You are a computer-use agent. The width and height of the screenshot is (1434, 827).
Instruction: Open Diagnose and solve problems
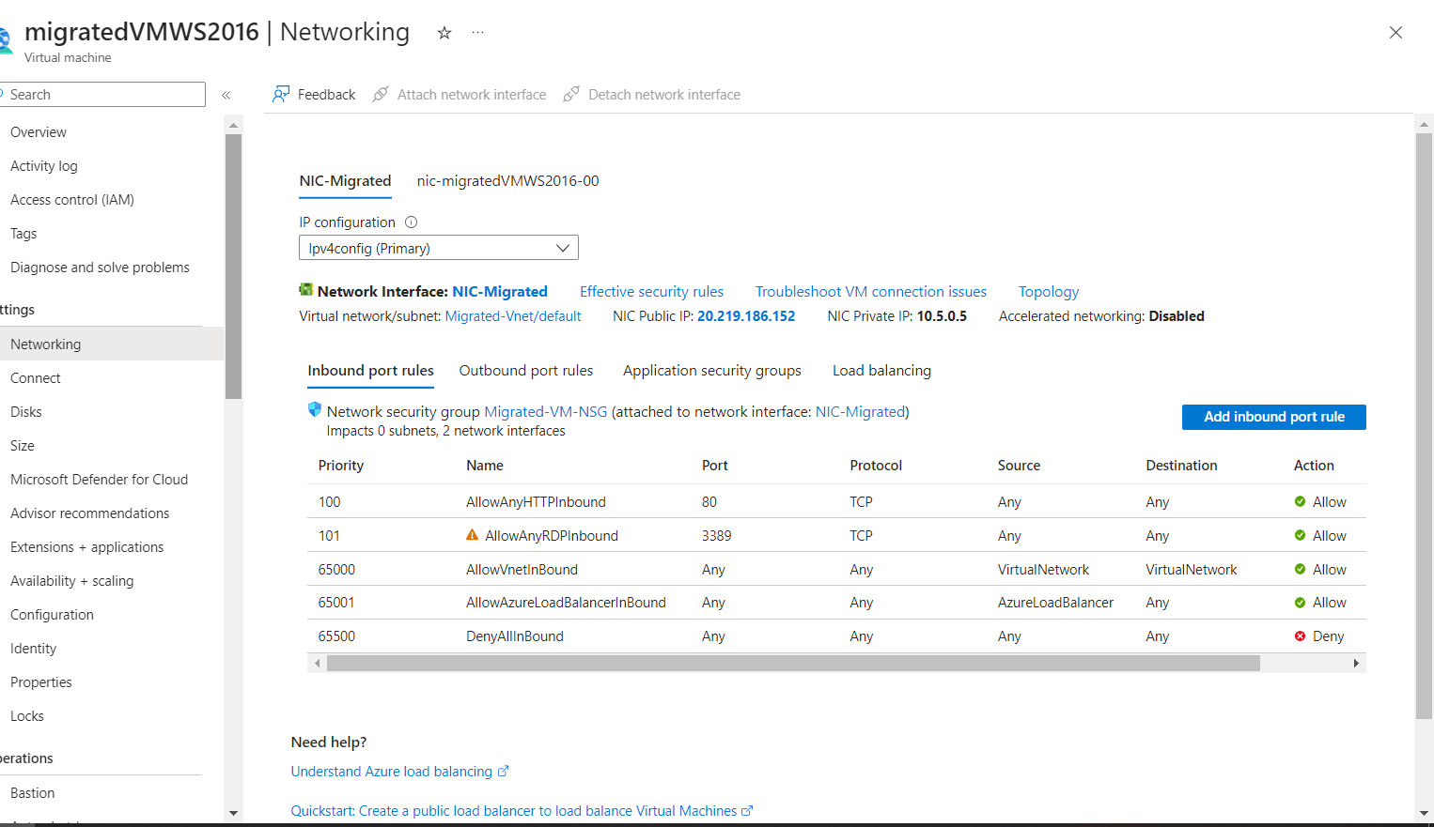100,268
